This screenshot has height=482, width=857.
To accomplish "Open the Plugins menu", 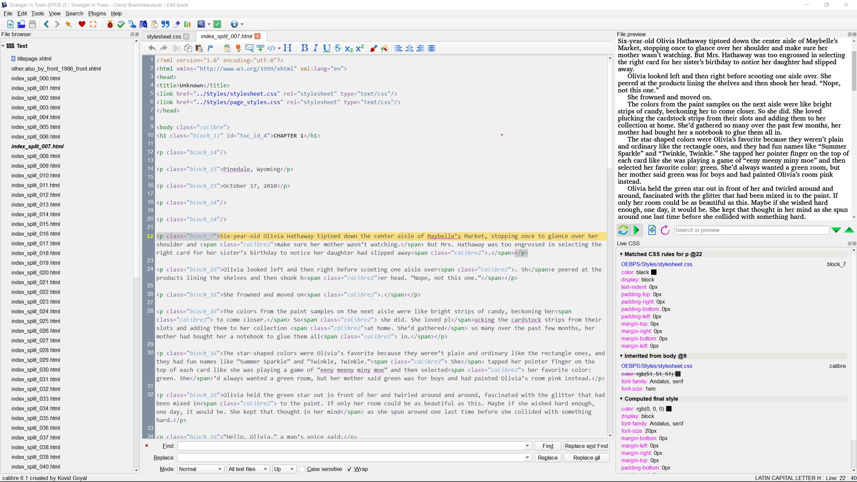I will (x=97, y=13).
